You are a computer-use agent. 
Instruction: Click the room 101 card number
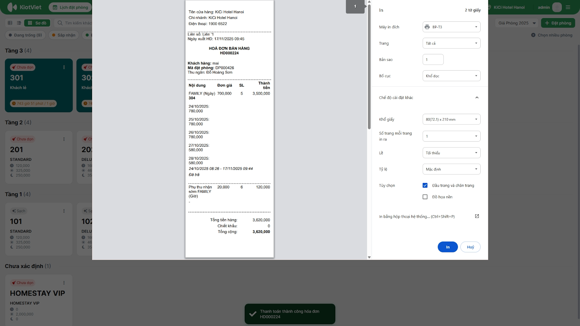pyautogui.click(x=16, y=221)
